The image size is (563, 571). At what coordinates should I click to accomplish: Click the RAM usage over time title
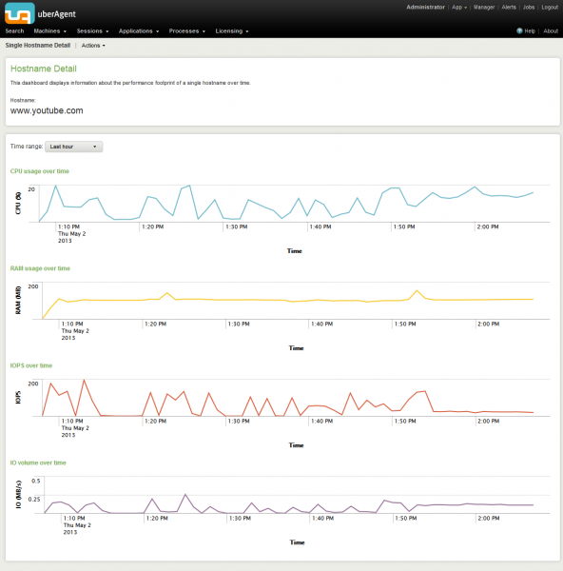[x=40, y=268]
